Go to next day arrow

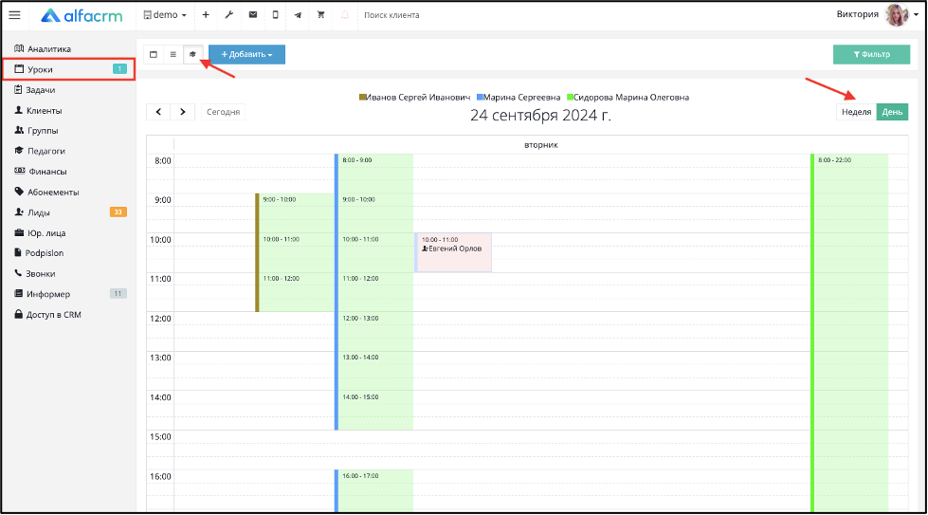click(x=183, y=111)
